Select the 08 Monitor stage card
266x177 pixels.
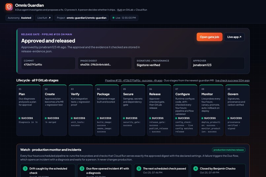pos(211,110)
